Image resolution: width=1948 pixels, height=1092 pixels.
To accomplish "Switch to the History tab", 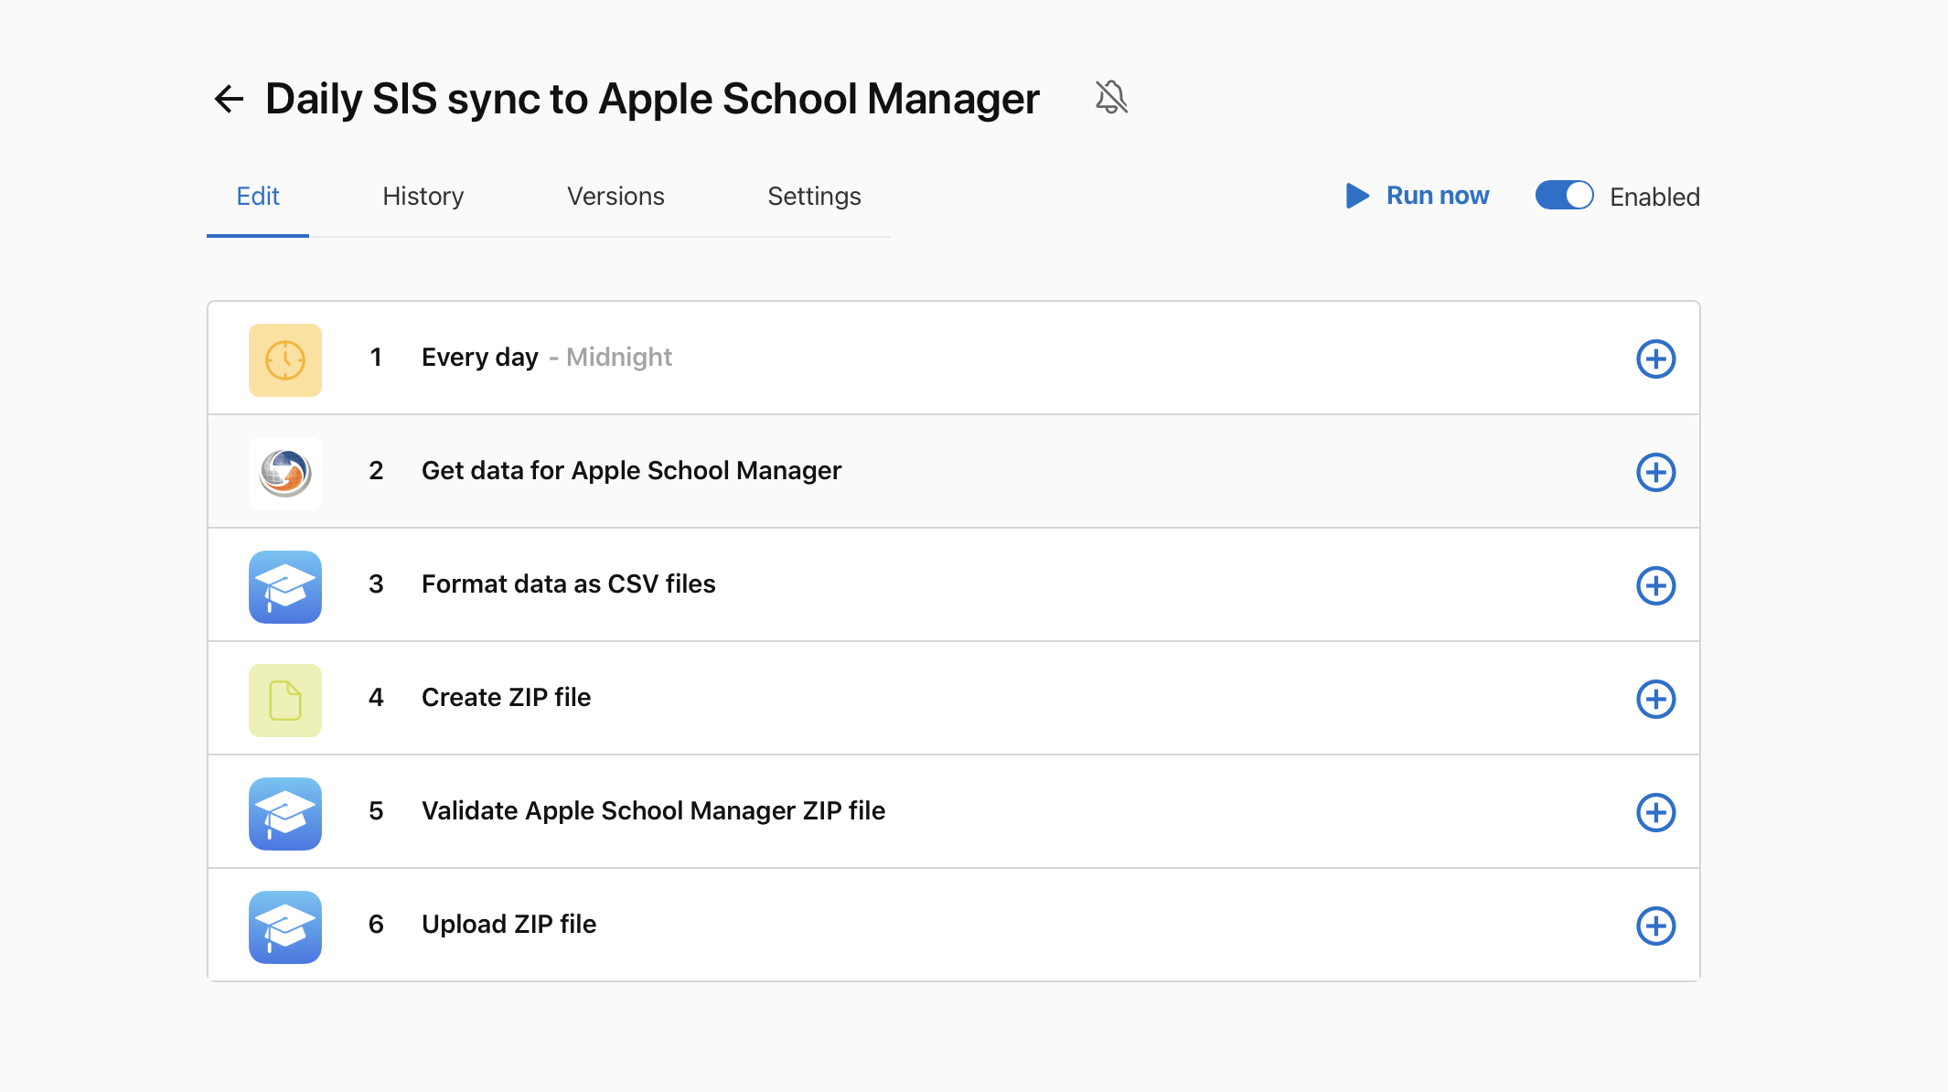I will click(423, 196).
